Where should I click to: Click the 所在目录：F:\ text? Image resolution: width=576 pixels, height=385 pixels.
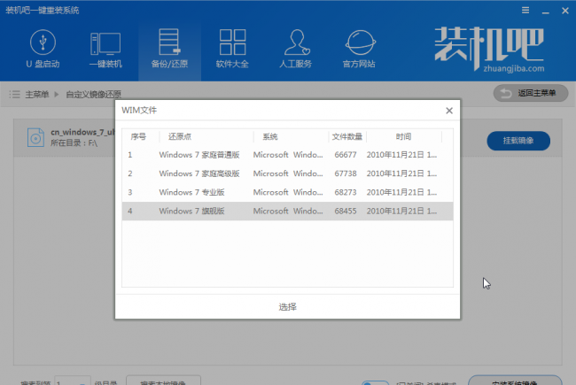74,143
